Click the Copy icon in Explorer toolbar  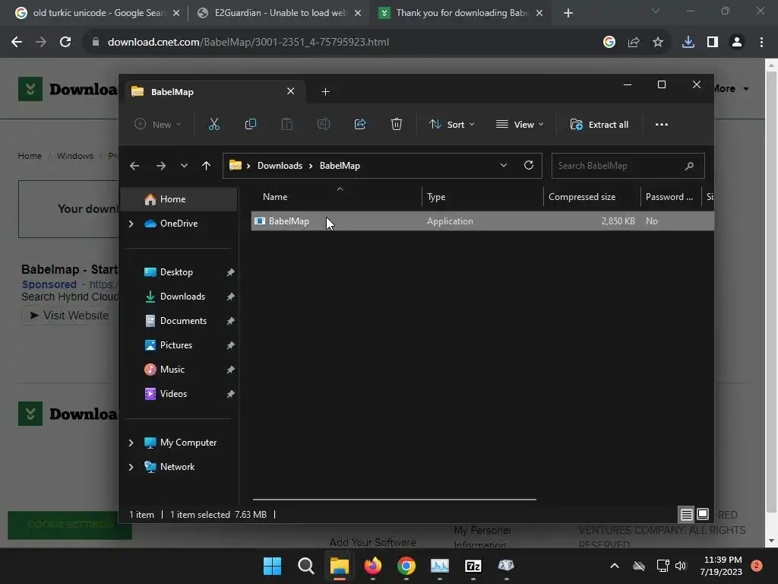click(251, 124)
